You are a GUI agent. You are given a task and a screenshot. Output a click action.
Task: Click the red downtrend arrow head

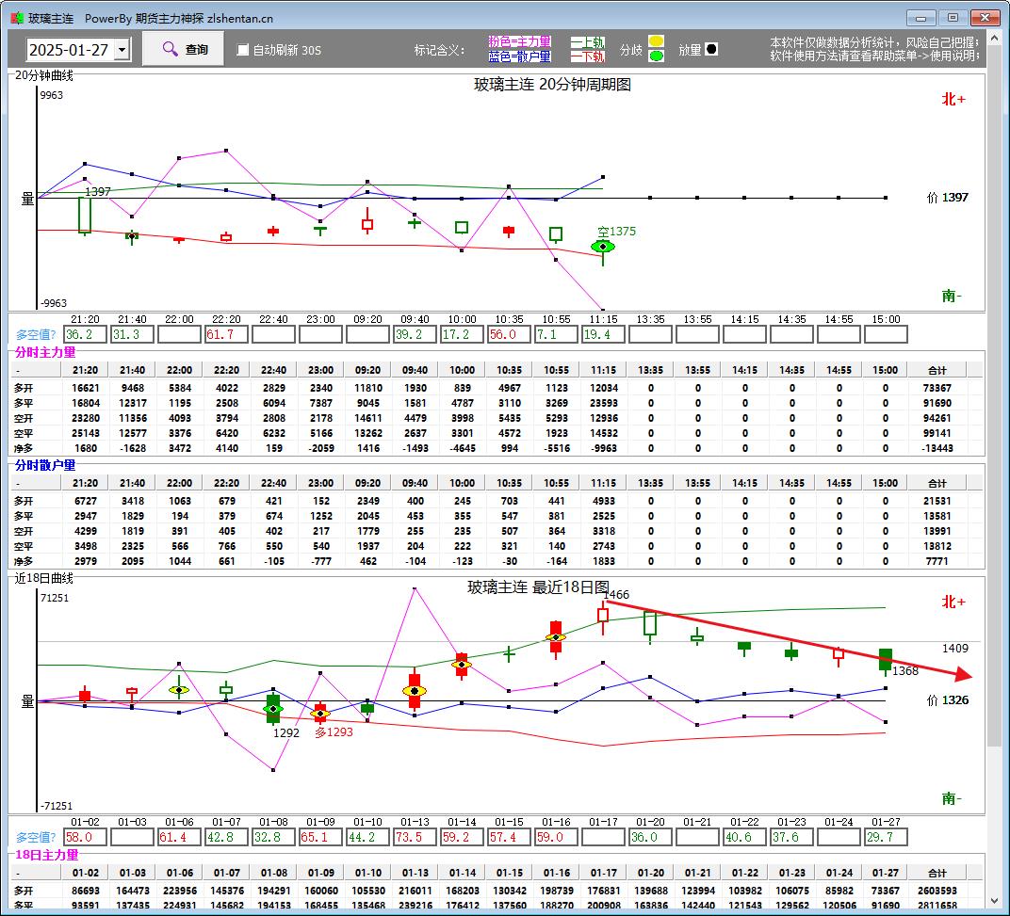tap(961, 674)
